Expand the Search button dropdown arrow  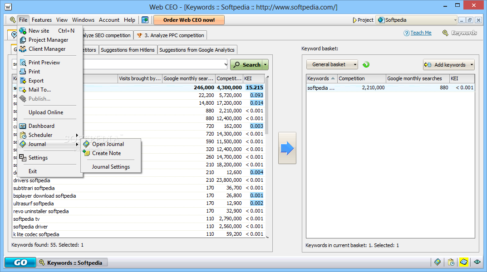(265, 65)
